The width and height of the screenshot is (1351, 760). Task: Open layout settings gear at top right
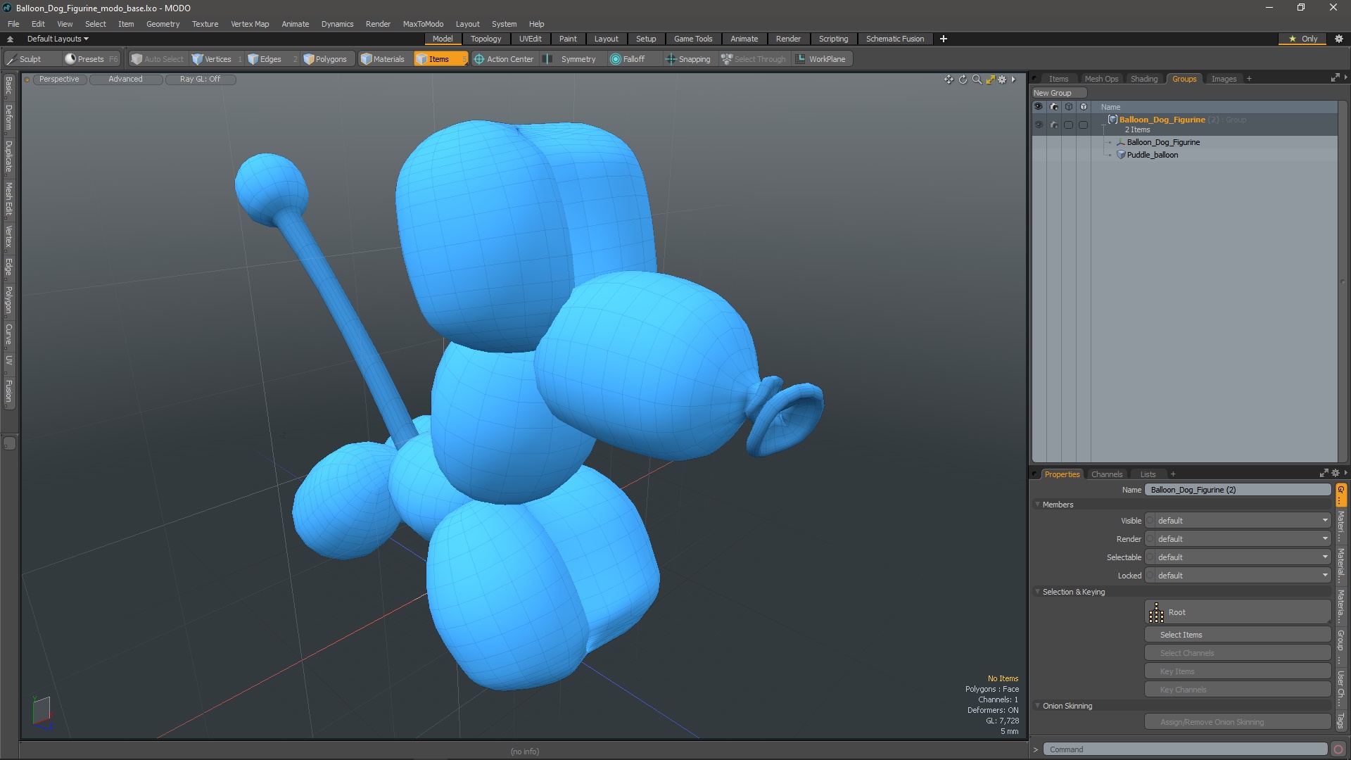tap(1339, 39)
